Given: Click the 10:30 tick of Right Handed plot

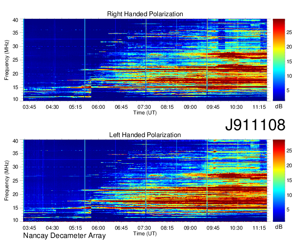Looking at the screenshot, I should click(x=236, y=107).
